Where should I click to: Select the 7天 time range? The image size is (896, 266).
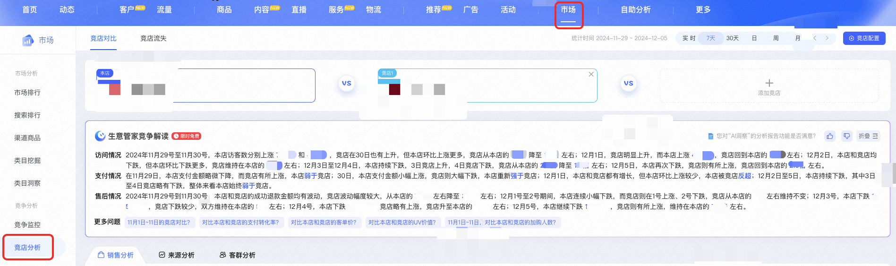coord(710,38)
